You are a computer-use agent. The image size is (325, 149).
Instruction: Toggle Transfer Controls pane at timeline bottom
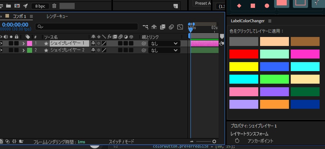pos(8,141)
